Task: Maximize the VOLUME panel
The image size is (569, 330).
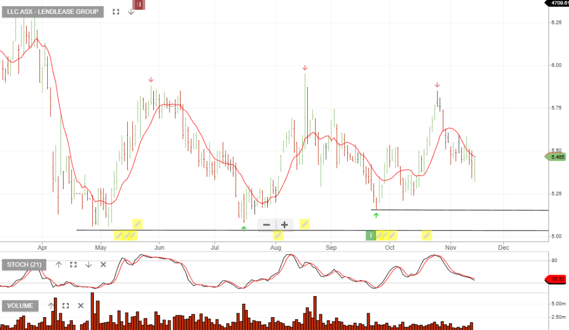Action: 66,306
